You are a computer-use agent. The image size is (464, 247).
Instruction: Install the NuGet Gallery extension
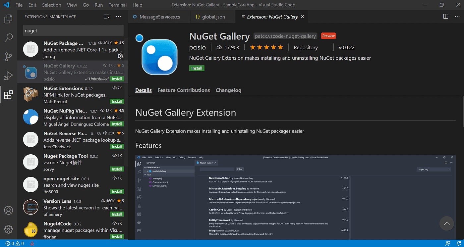coord(197,68)
